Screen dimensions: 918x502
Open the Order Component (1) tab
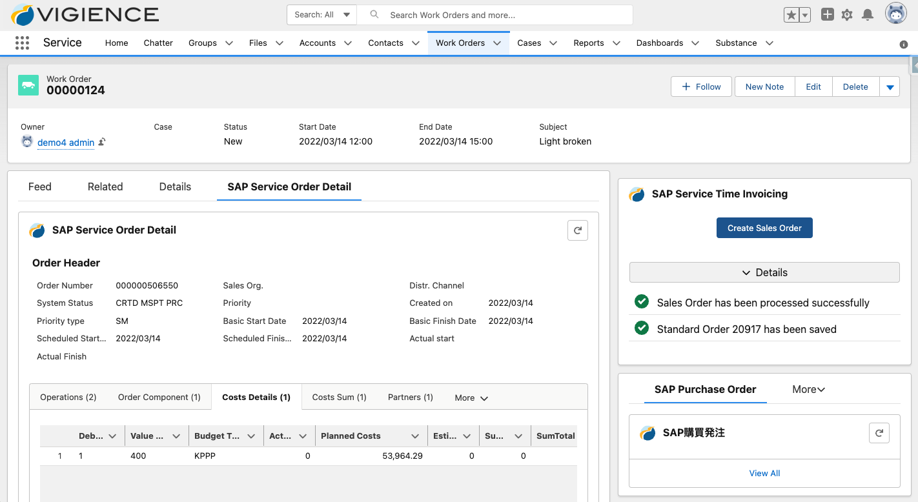click(159, 397)
